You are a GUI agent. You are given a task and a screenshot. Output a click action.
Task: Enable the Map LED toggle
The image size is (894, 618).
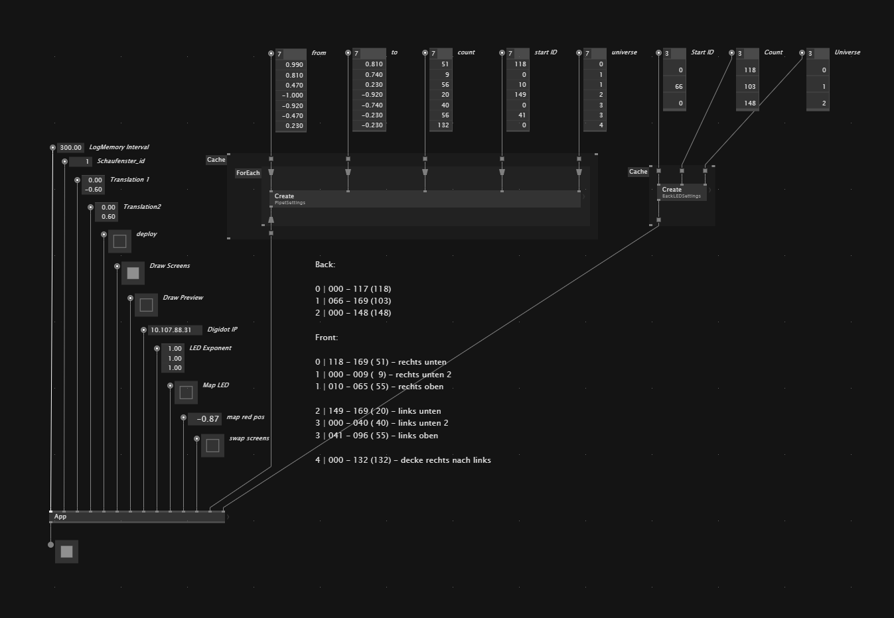click(186, 393)
